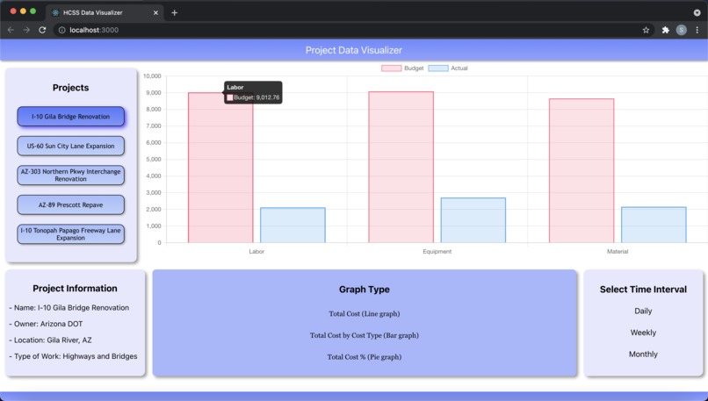
Task: Click the Chrome tab search dropdown icon
Action: tap(697, 12)
